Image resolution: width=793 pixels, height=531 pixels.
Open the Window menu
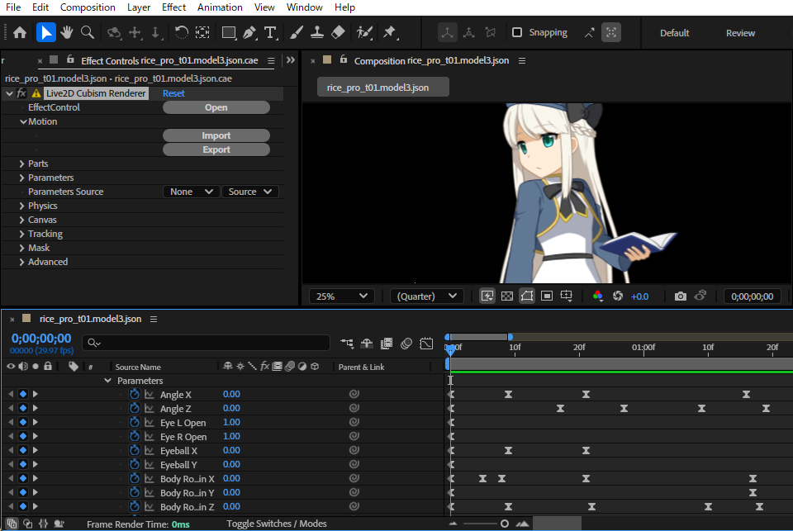305,7
